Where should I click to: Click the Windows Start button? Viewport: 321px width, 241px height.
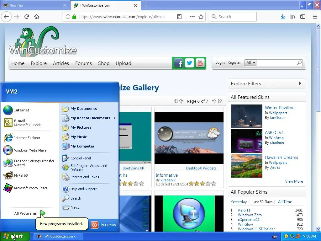[15, 237]
